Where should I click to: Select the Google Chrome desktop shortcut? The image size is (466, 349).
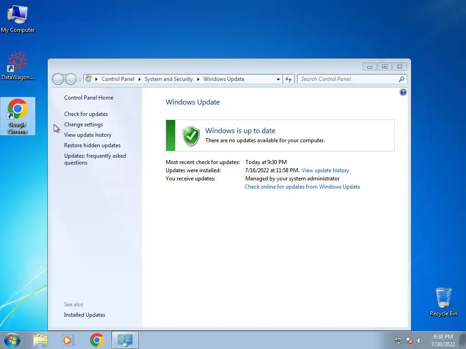coord(18,116)
